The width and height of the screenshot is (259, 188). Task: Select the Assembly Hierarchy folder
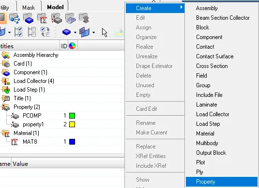pyautogui.click(x=36, y=55)
